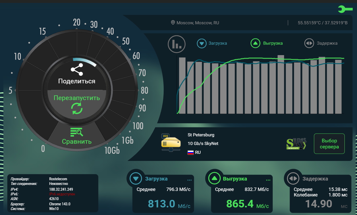Open the Выбор сервера server selection

pyautogui.click(x=329, y=144)
